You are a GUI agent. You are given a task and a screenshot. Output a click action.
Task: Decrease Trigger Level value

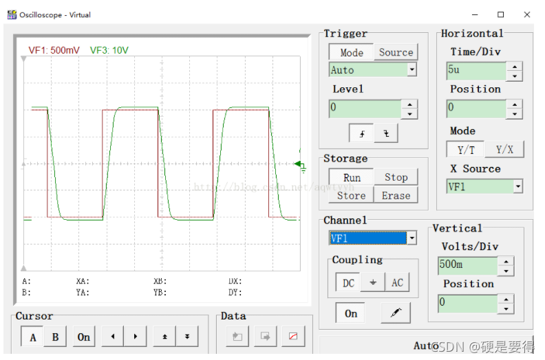pos(410,114)
